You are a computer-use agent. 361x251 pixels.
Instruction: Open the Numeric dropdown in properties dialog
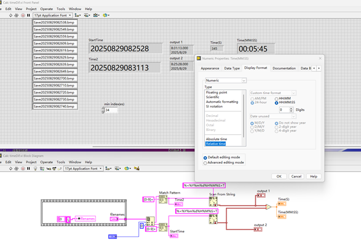[x=225, y=81]
